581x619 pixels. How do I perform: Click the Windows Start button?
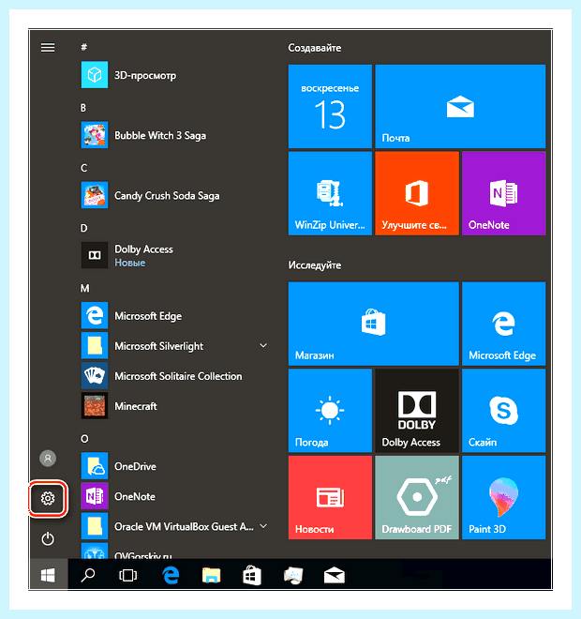point(48,575)
